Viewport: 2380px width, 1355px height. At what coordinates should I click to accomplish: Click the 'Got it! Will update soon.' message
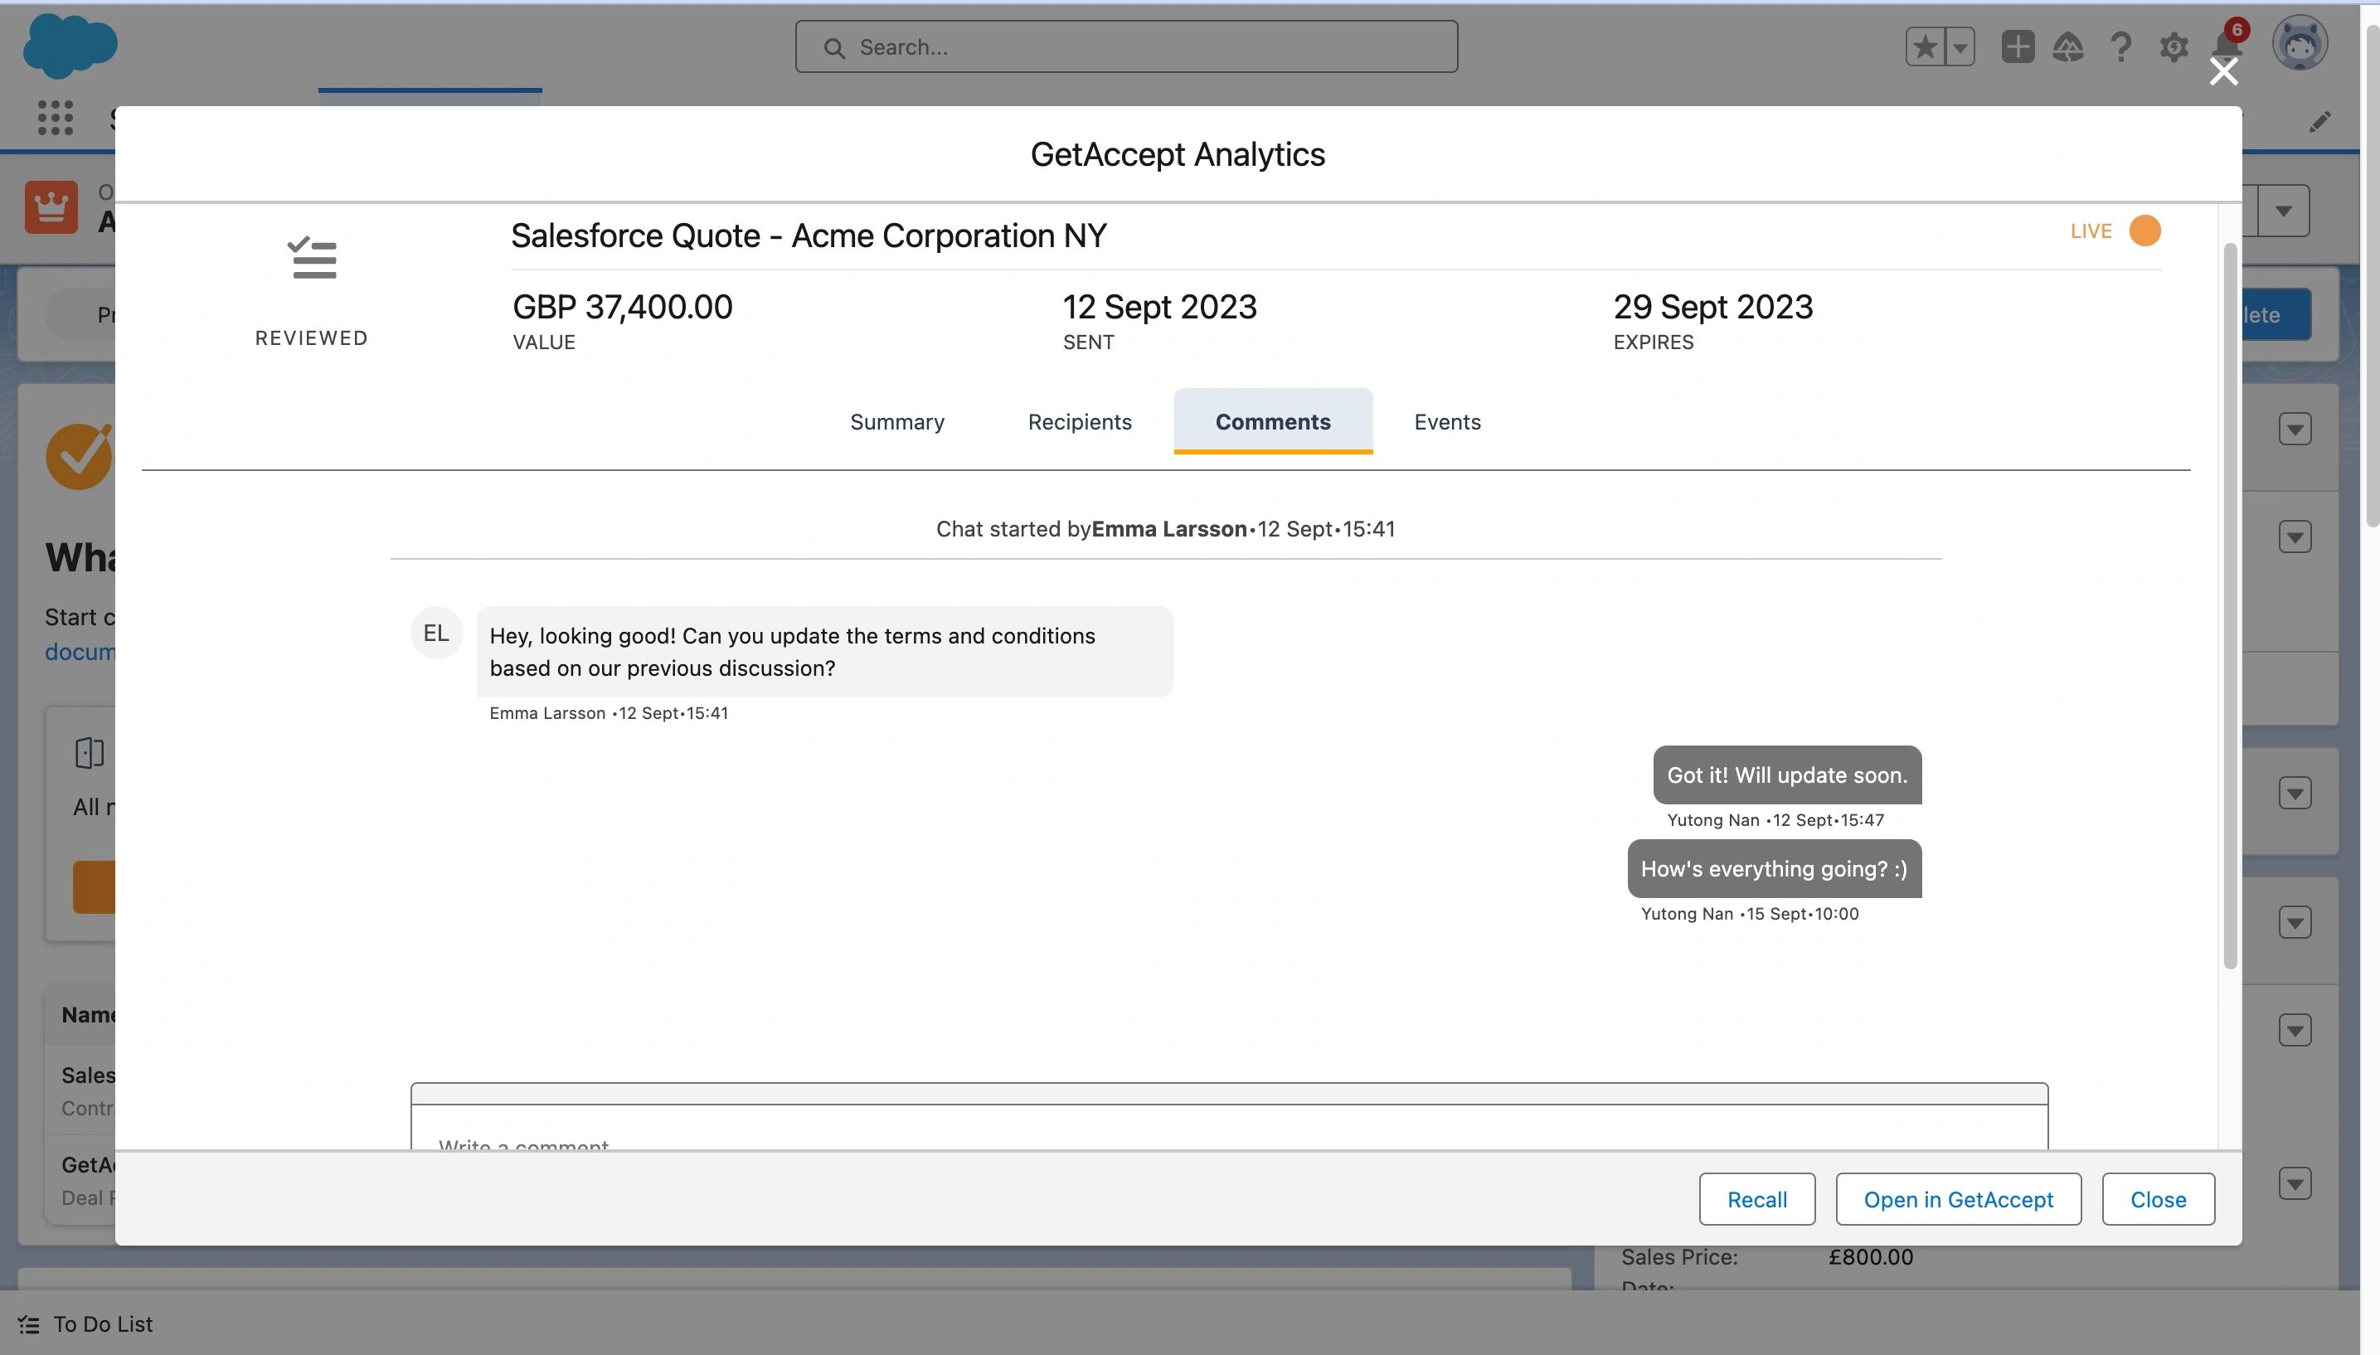[x=1785, y=775]
